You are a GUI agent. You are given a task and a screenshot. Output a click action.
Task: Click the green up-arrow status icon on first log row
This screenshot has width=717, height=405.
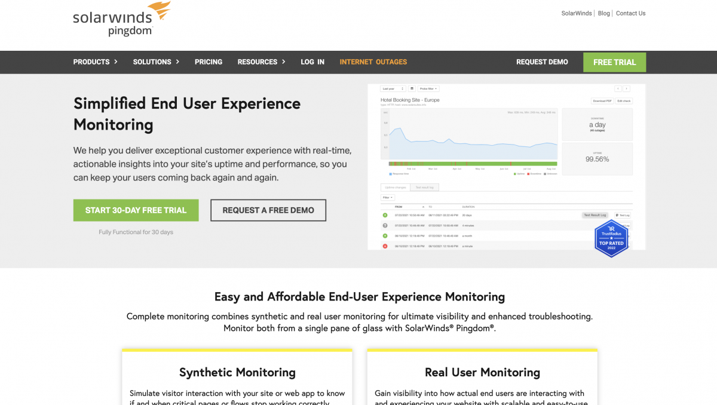(x=385, y=215)
